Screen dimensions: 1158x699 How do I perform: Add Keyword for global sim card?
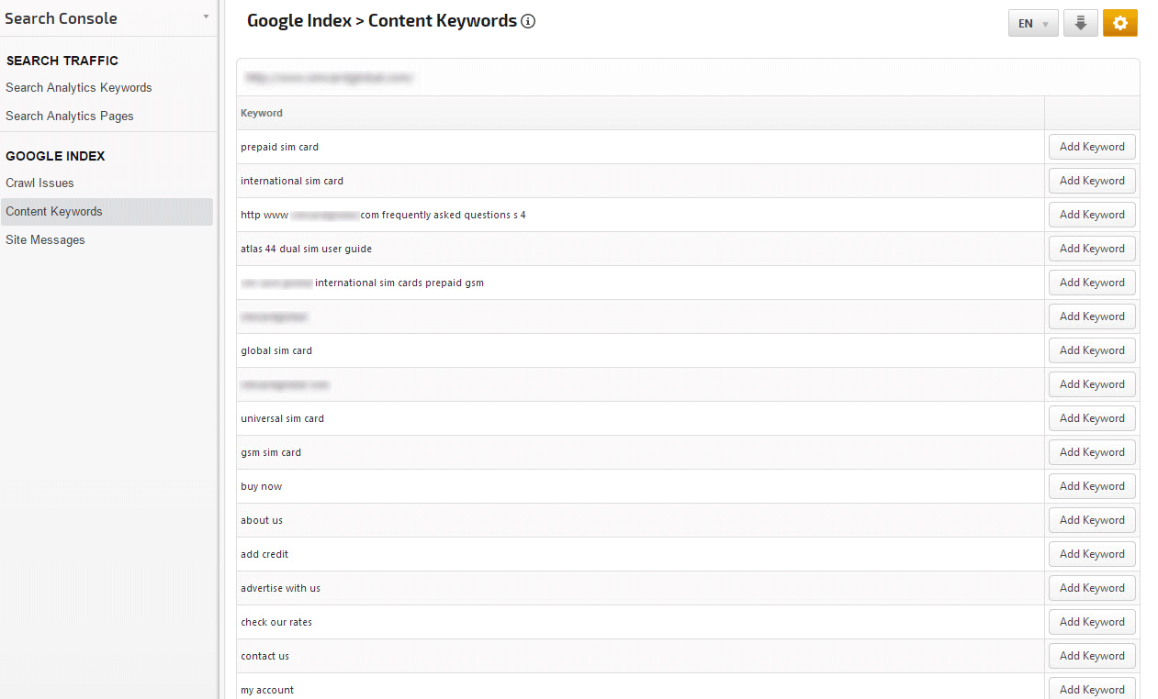[x=1092, y=350]
